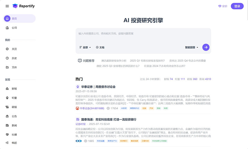Viewport: 248px width, 149px height.
Task: Click the 新闻 newspaper icon
Action: click(7, 125)
